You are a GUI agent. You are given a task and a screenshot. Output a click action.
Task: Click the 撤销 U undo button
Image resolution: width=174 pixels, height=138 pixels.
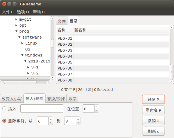[x=153, y=121]
